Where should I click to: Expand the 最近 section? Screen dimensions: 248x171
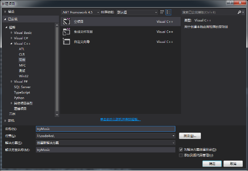[x=5, y=12]
